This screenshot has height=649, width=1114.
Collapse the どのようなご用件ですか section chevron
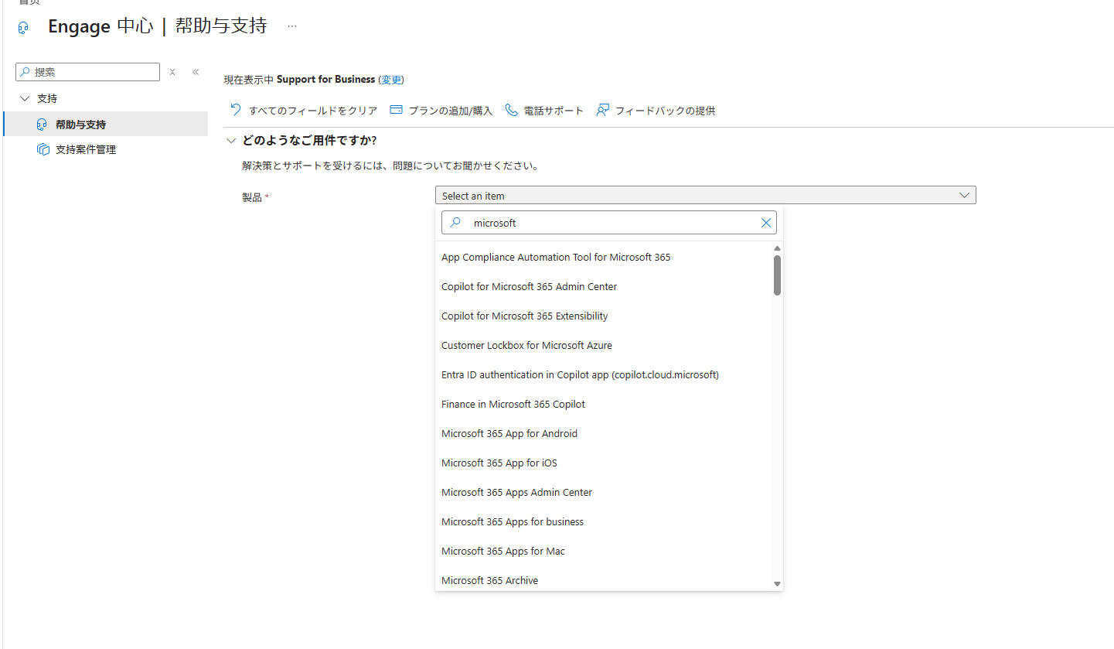(x=230, y=141)
